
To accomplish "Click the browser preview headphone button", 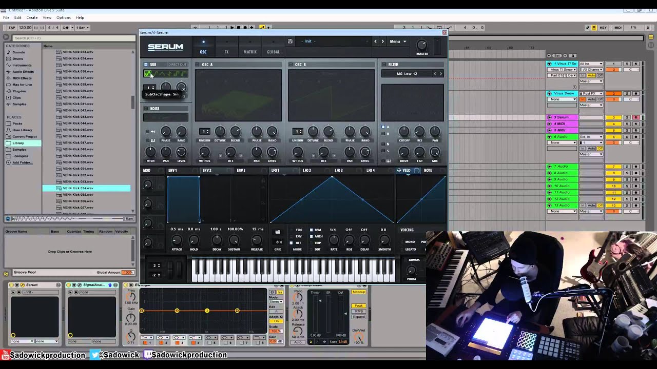I will [8, 219].
